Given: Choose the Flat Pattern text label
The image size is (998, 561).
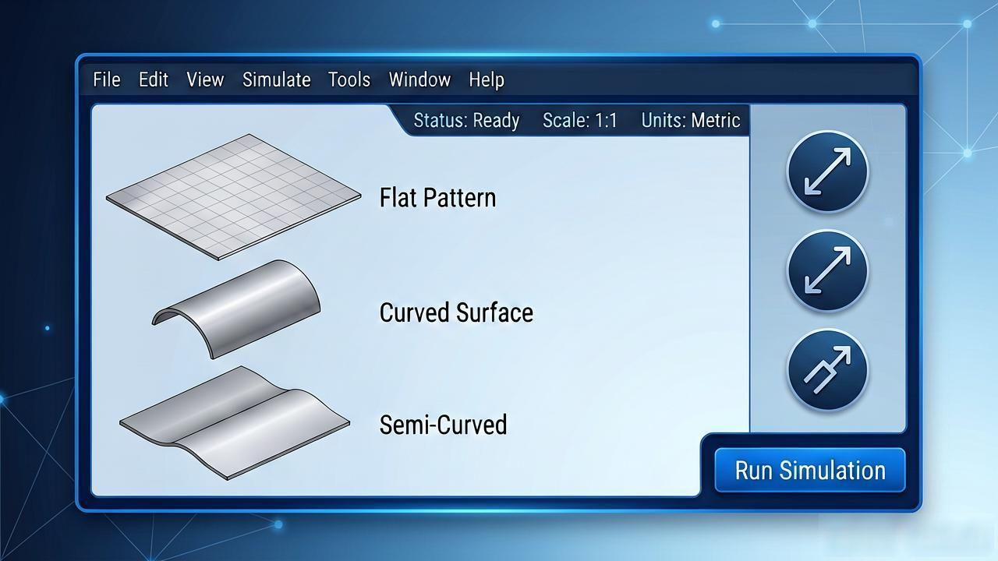Looking at the screenshot, I should (437, 198).
